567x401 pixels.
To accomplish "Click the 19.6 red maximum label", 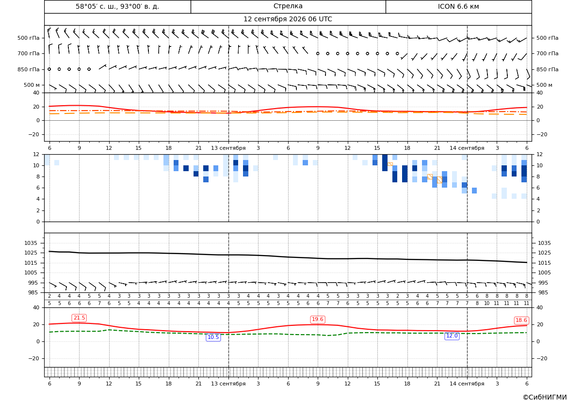I will [x=318, y=319].
